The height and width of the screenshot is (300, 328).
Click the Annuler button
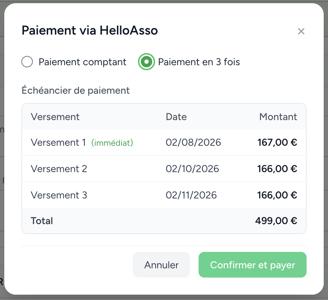pos(161,265)
